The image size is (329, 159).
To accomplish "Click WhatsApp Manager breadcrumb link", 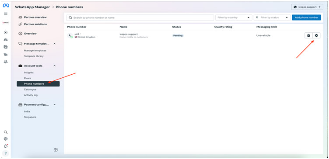I will point(32,7).
